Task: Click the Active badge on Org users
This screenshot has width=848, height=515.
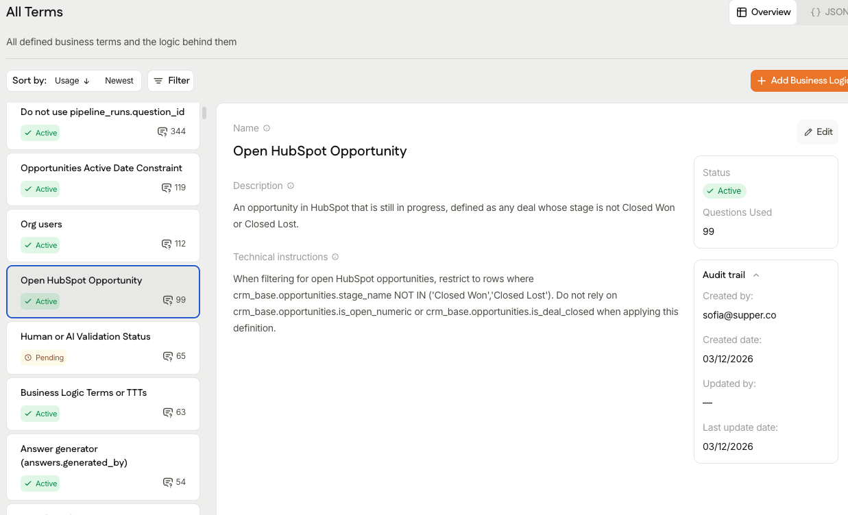Action: point(40,245)
